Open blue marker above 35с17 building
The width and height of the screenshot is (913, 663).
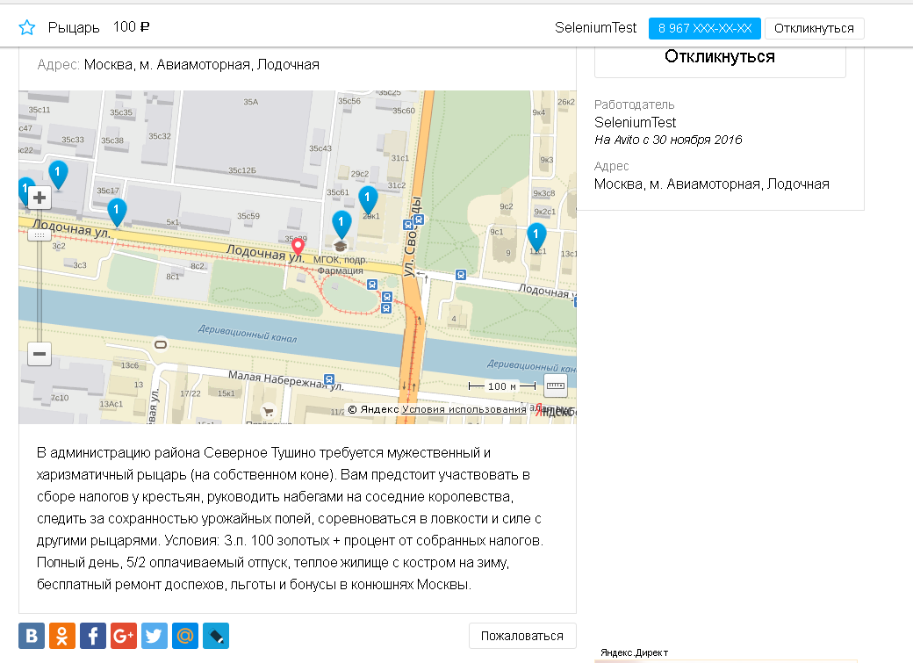[x=58, y=175]
